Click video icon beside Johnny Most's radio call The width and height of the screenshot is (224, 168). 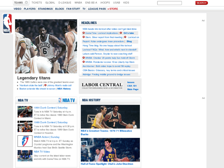point(45,85)
